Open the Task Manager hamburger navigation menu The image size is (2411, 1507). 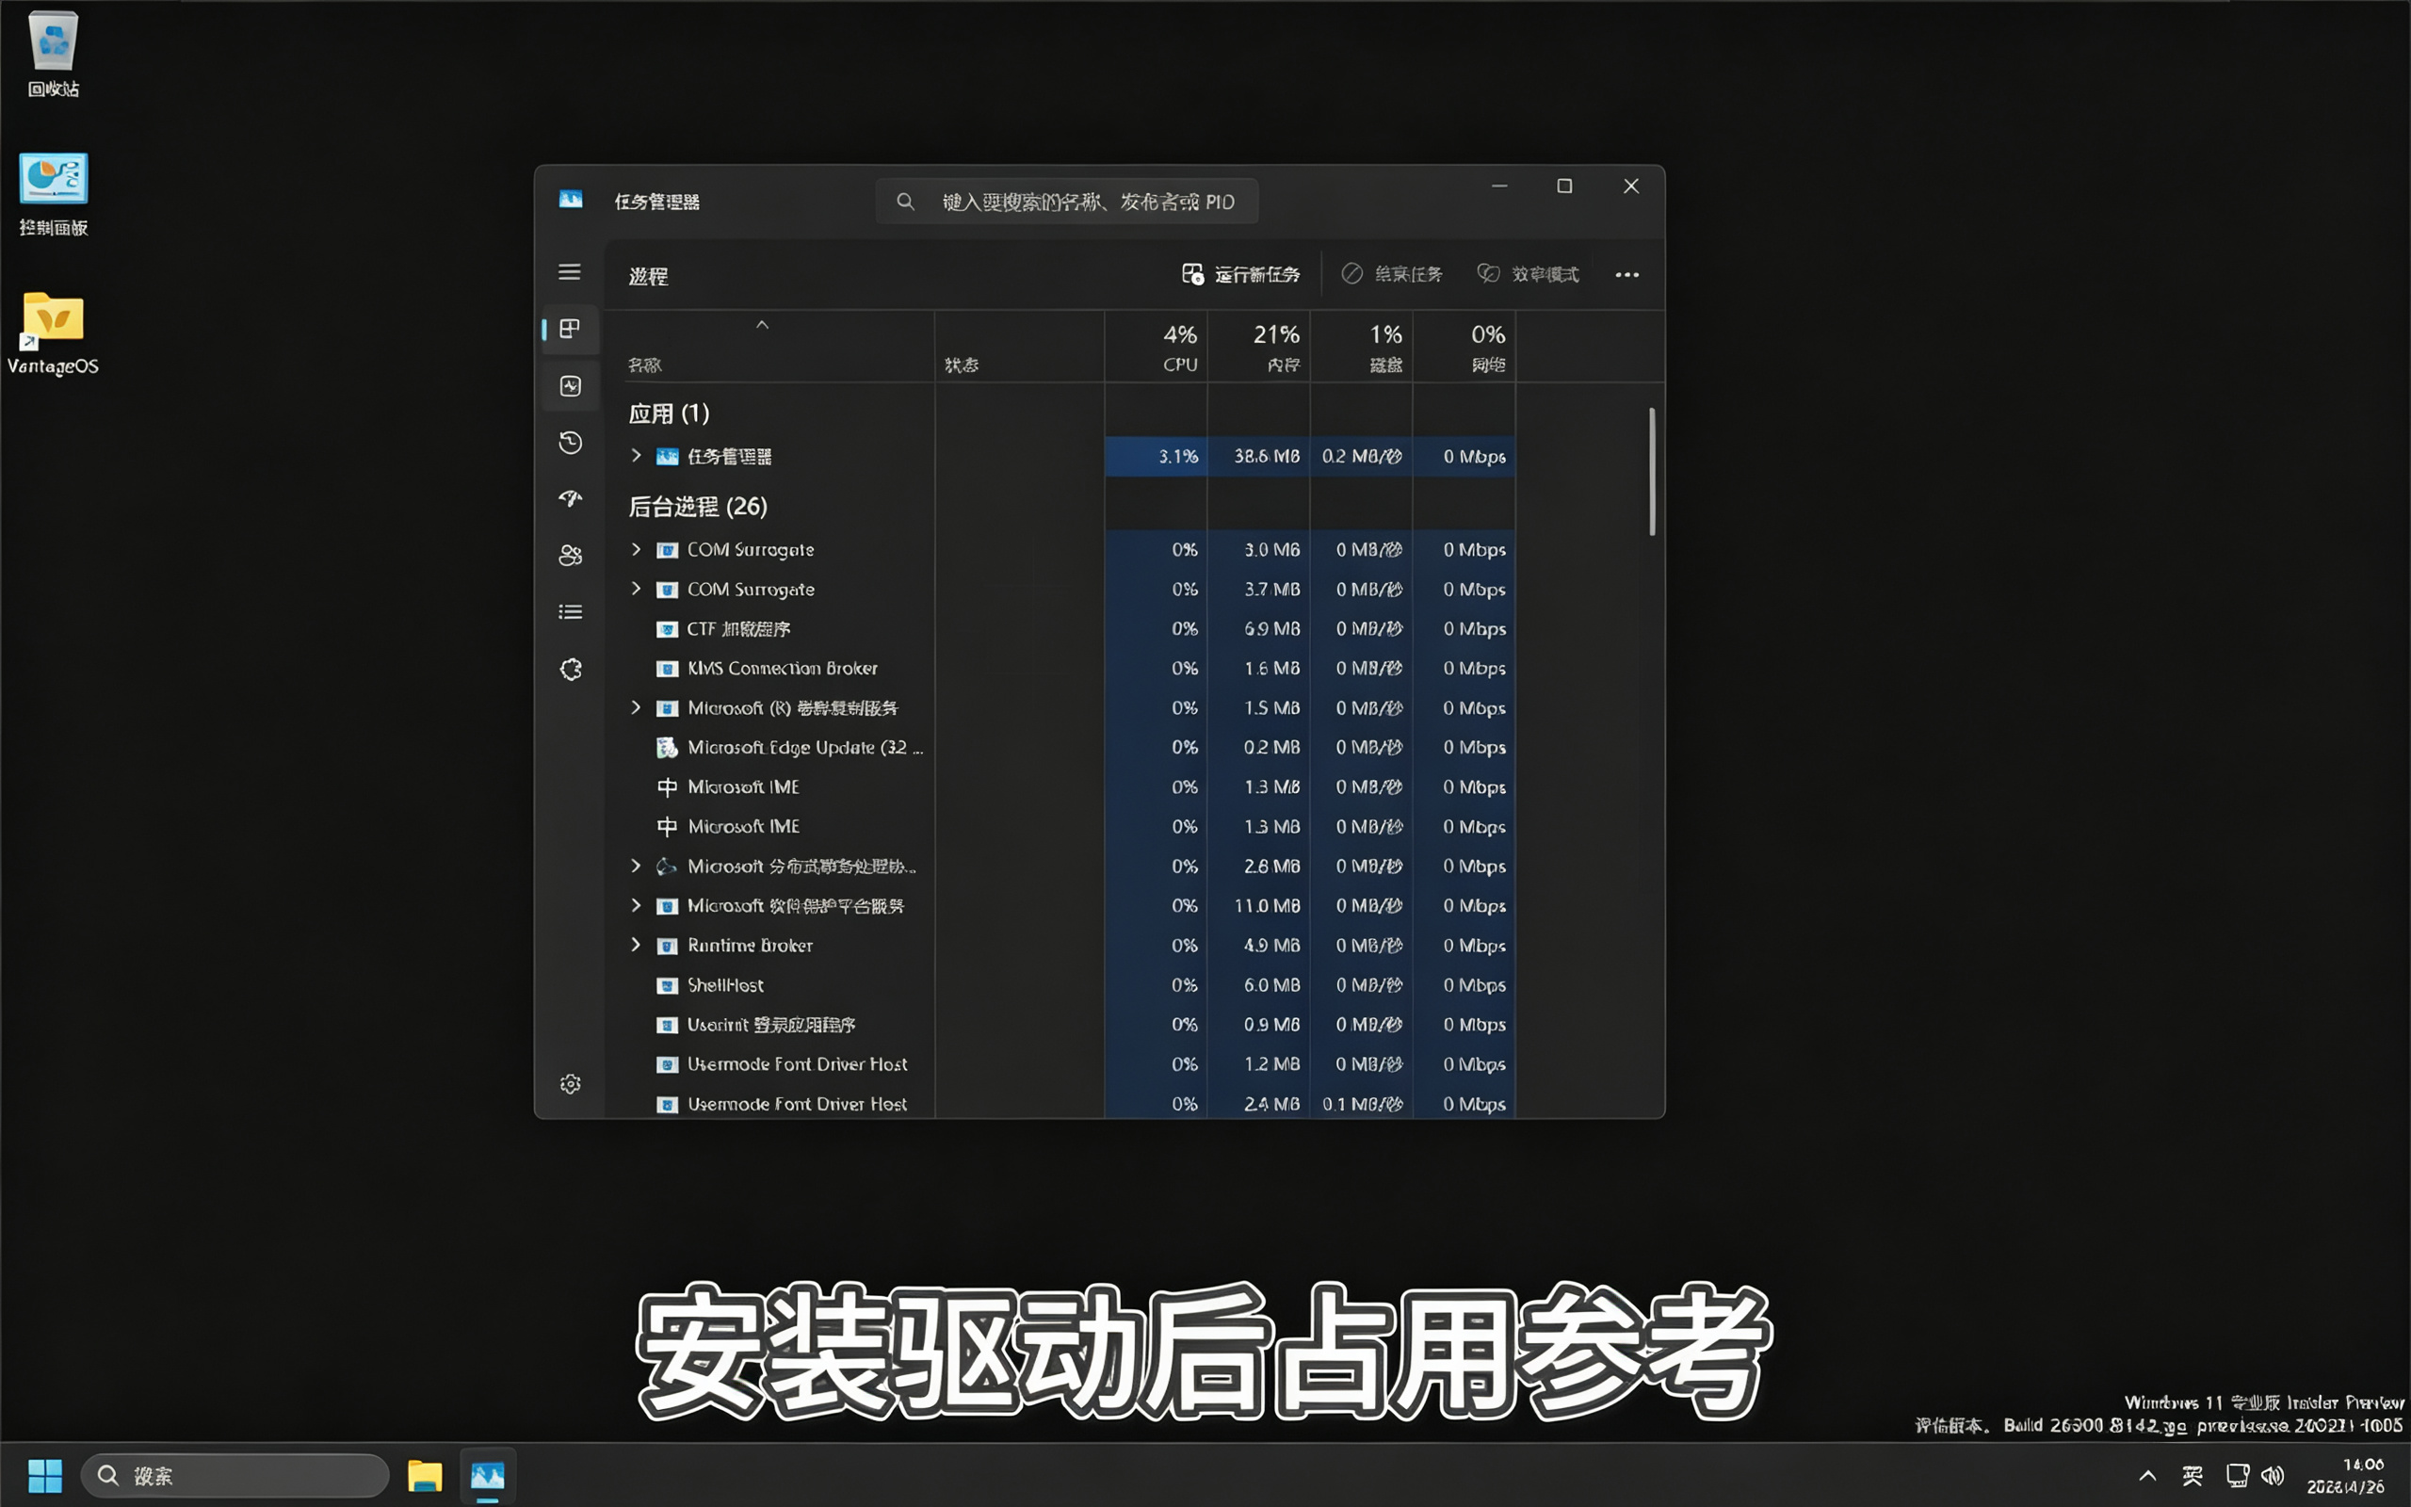click(x=570, y=272)
